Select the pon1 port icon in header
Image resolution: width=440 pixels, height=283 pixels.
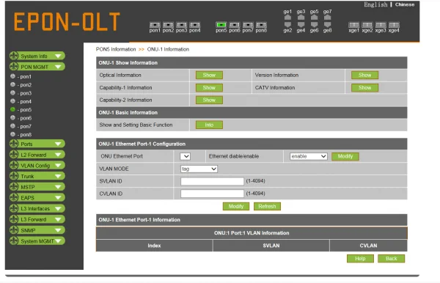[155, 25]
